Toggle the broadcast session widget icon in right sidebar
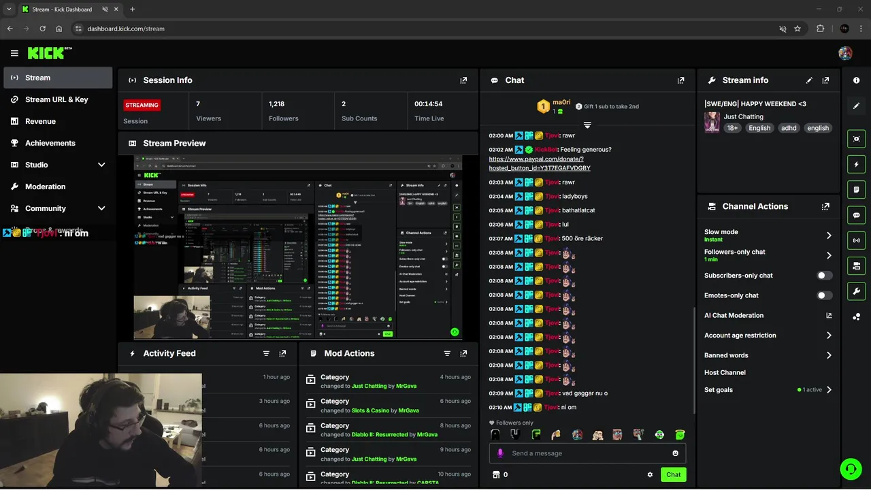Viewport: 871px width, 490px height. [856, 240]
